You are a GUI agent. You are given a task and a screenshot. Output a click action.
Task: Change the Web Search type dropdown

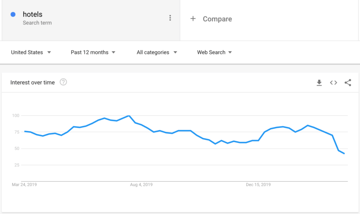click(x=214, y=52)
